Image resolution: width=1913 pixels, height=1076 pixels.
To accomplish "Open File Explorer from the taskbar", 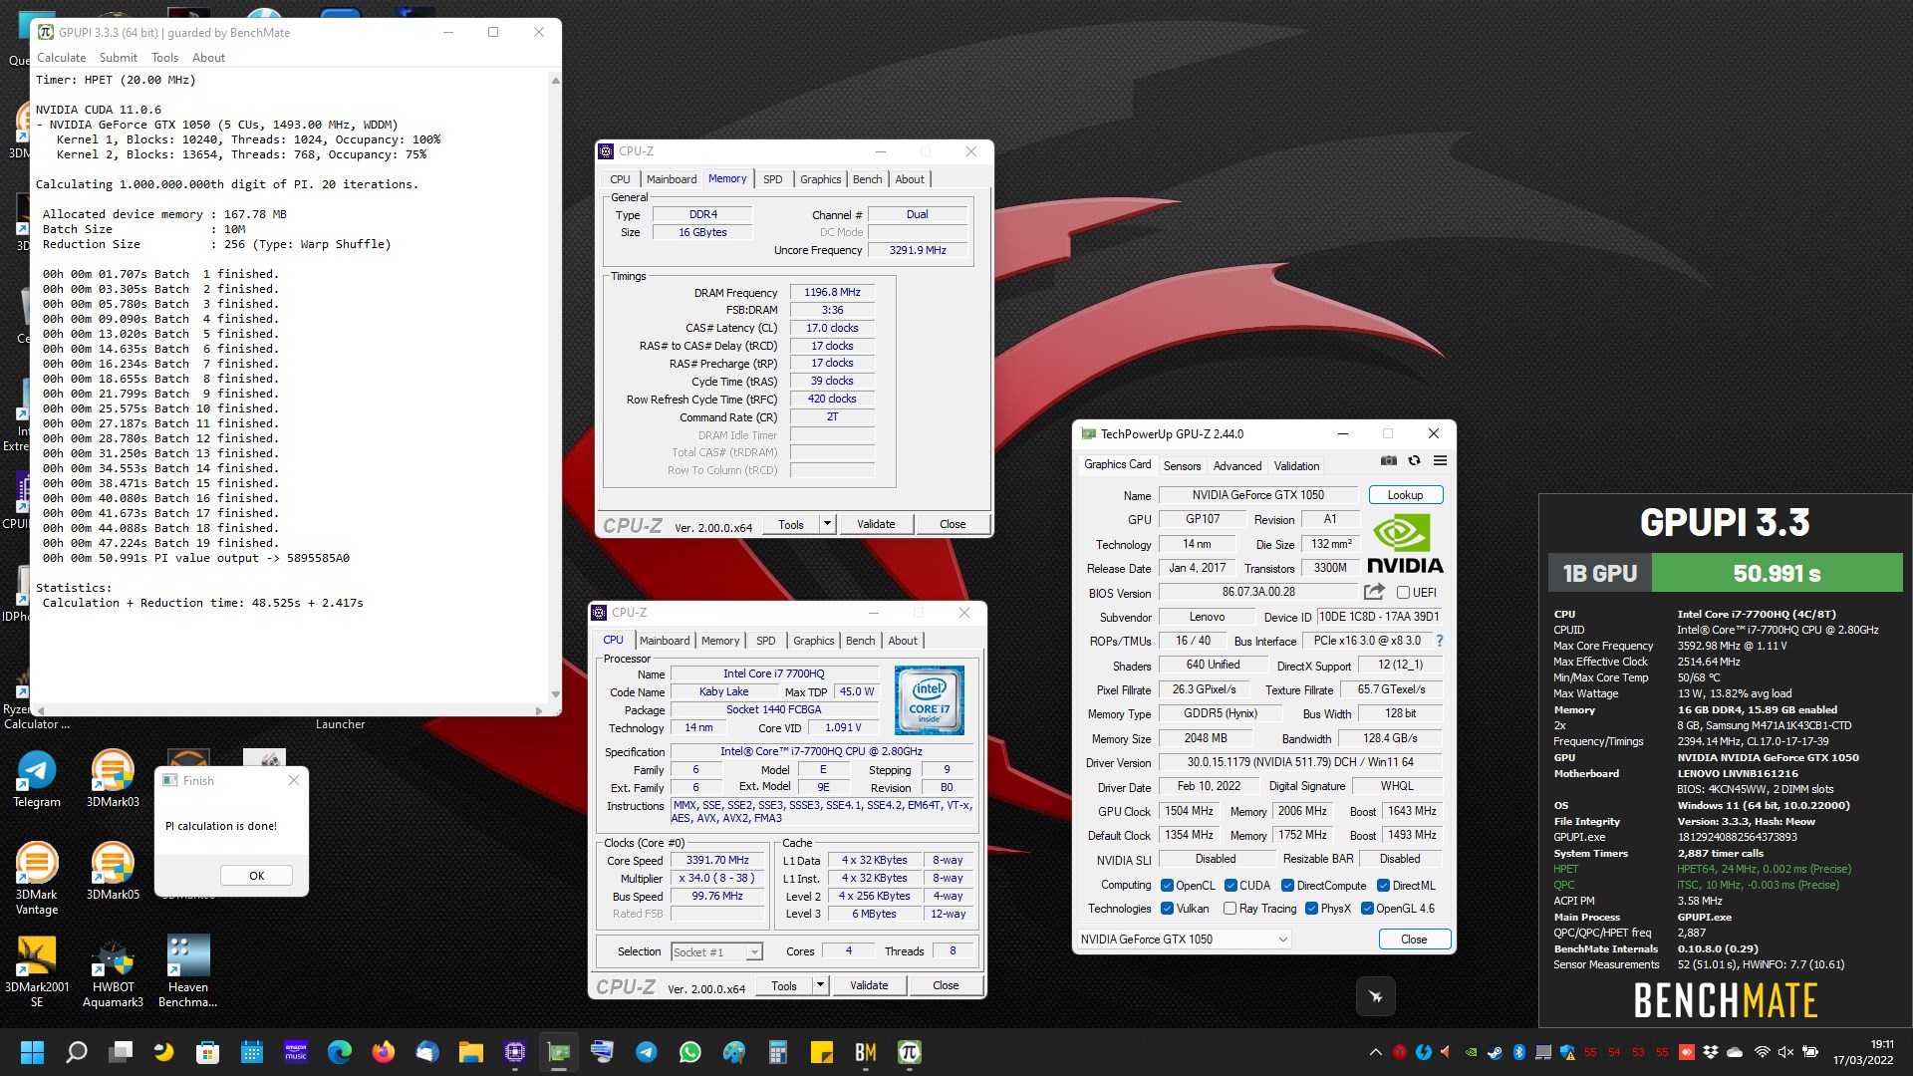I will pos(471,1052).
